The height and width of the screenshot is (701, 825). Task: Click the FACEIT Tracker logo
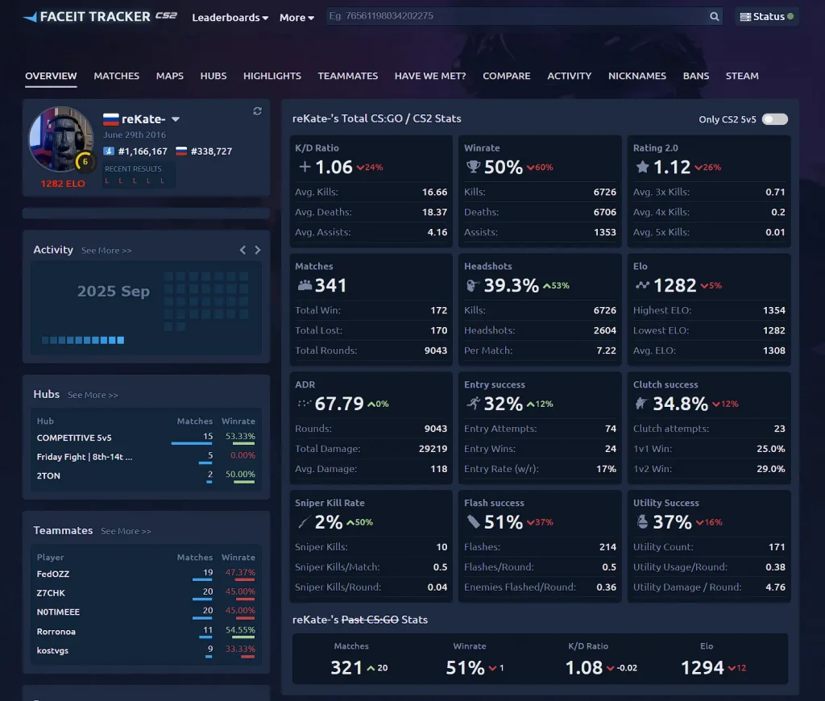pos(100,17)
